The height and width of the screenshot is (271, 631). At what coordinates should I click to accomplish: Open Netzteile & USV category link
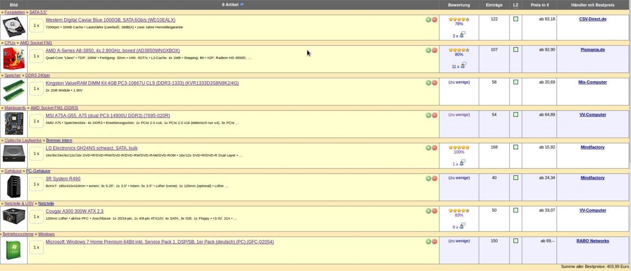tap(19, 204)
